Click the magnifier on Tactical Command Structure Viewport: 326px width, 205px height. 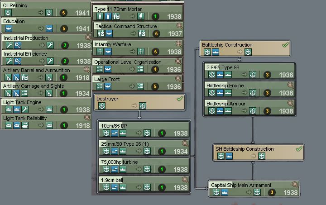180,26
